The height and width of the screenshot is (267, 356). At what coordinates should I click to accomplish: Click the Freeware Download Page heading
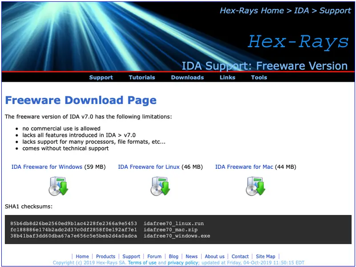pos(81,100)
